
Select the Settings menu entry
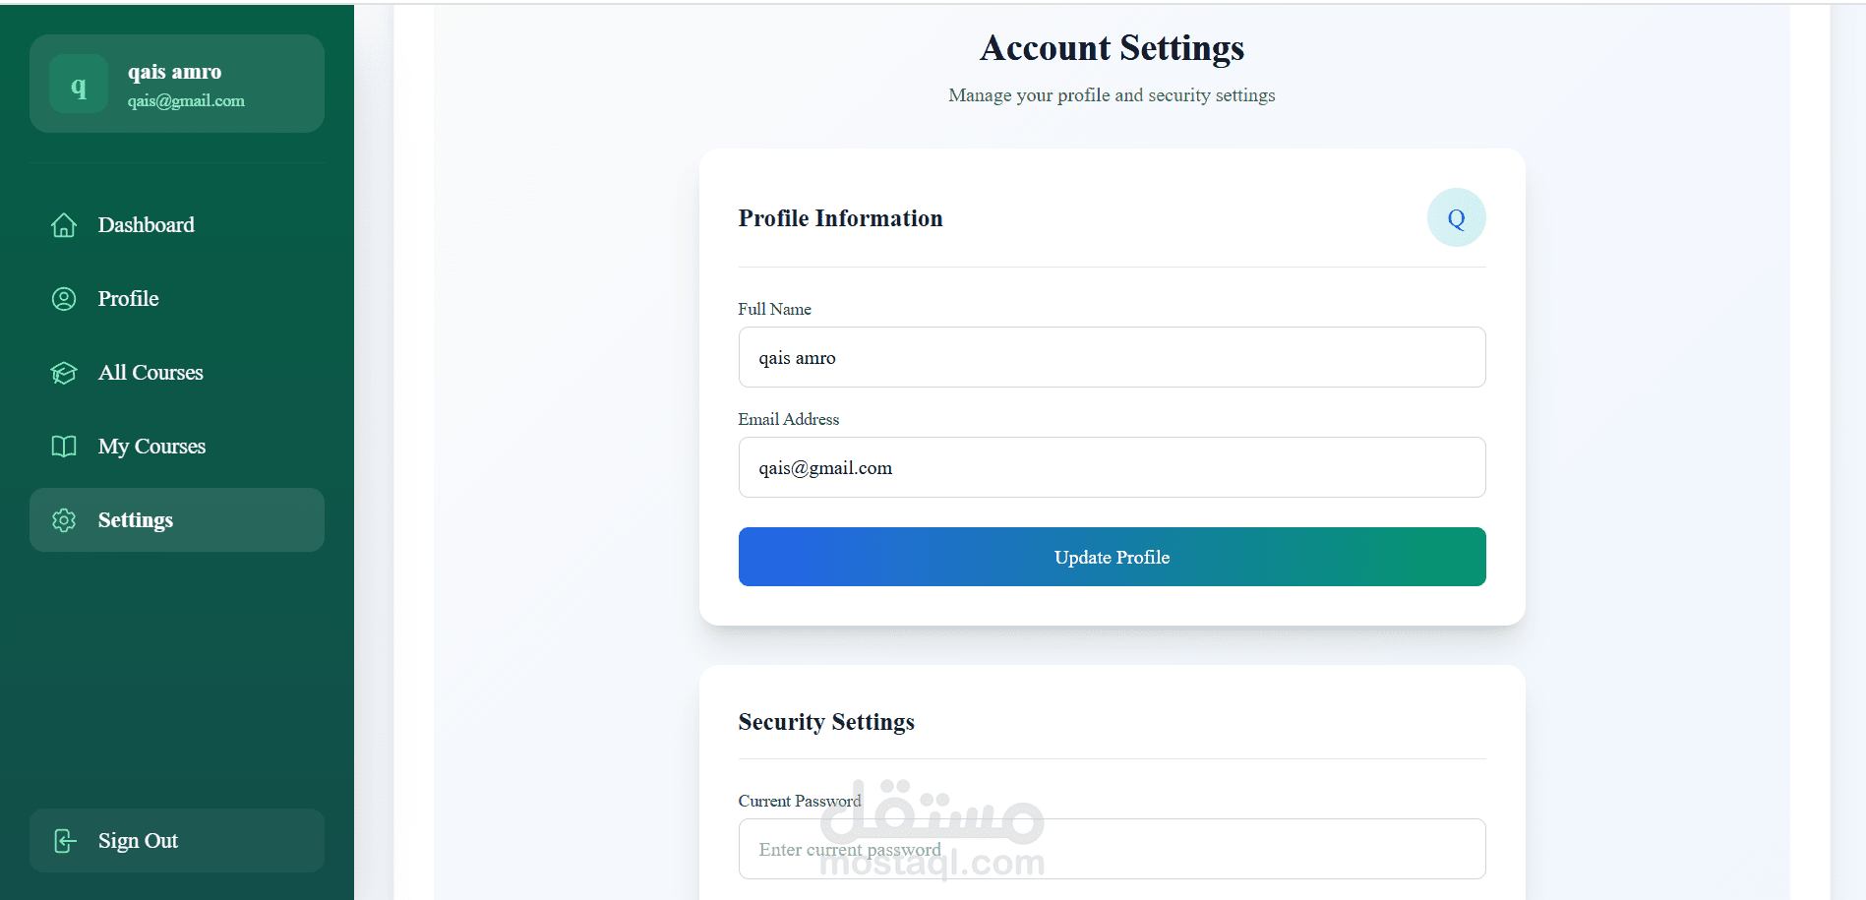click(177, 520)
